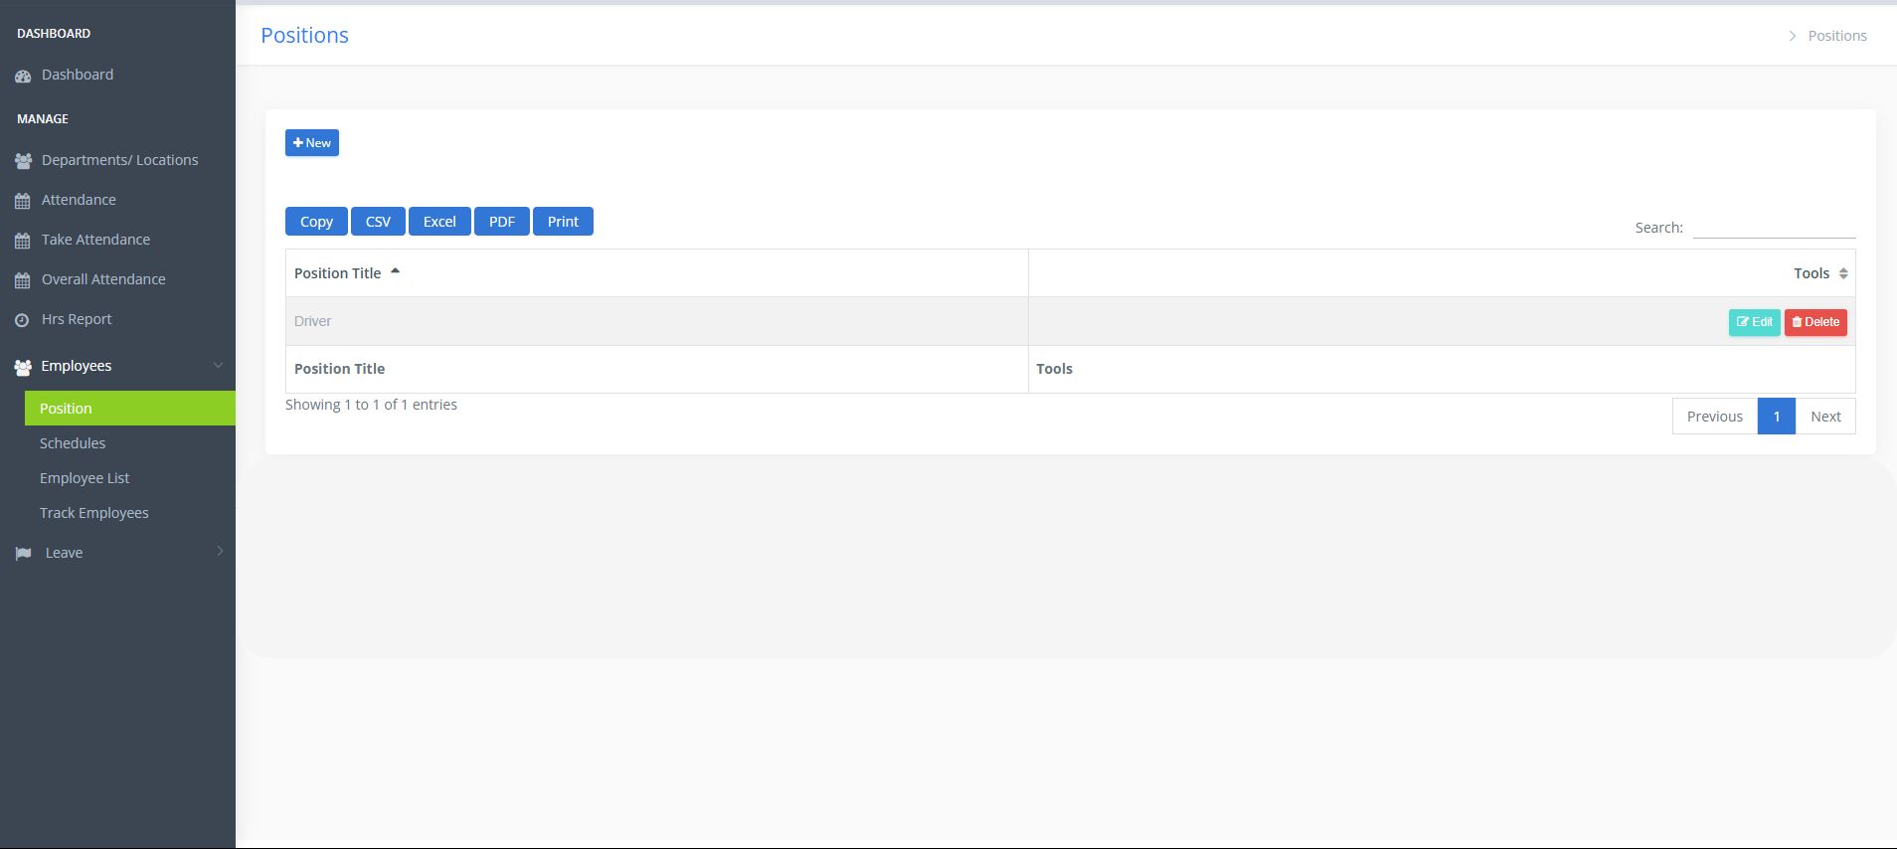The width and height of the screenshot is (1897, 849).
Task: Click the Dashboard gauge icon in sidebar
Action: pos(23,76)
